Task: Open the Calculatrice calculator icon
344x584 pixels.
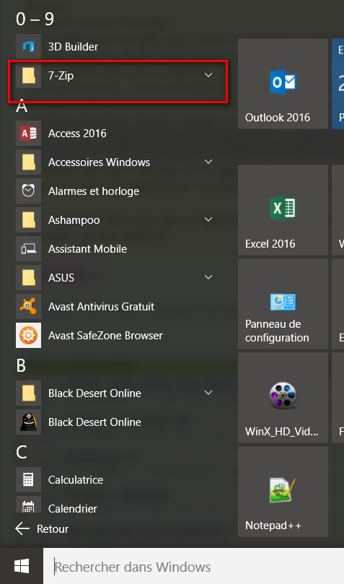Action: [28, 480]
